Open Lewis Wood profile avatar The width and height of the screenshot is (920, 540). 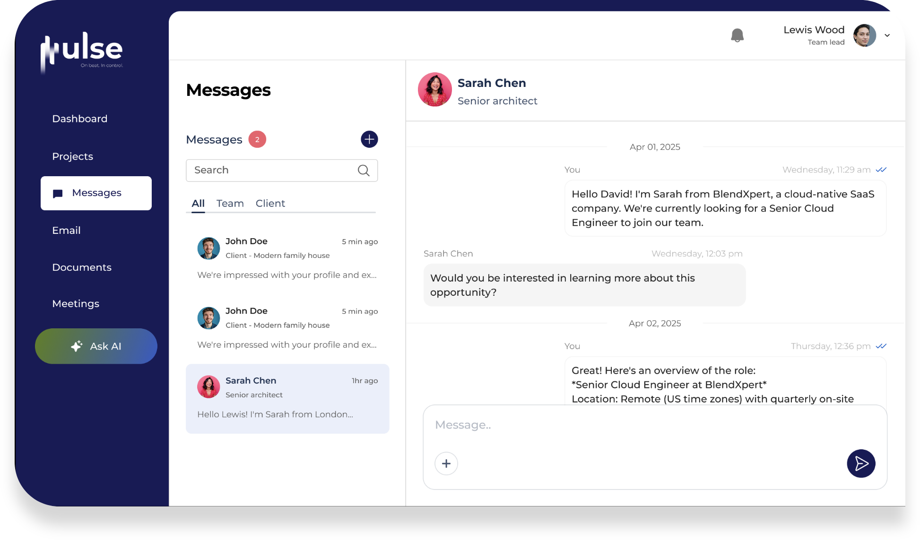tap(865, 35)
